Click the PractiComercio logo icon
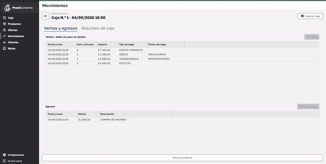 click(7, 8)
